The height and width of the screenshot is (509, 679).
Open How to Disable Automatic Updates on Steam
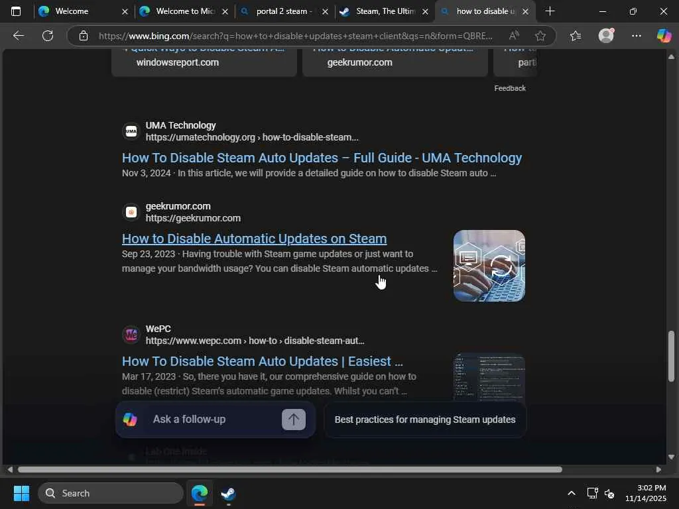(254, 239)
